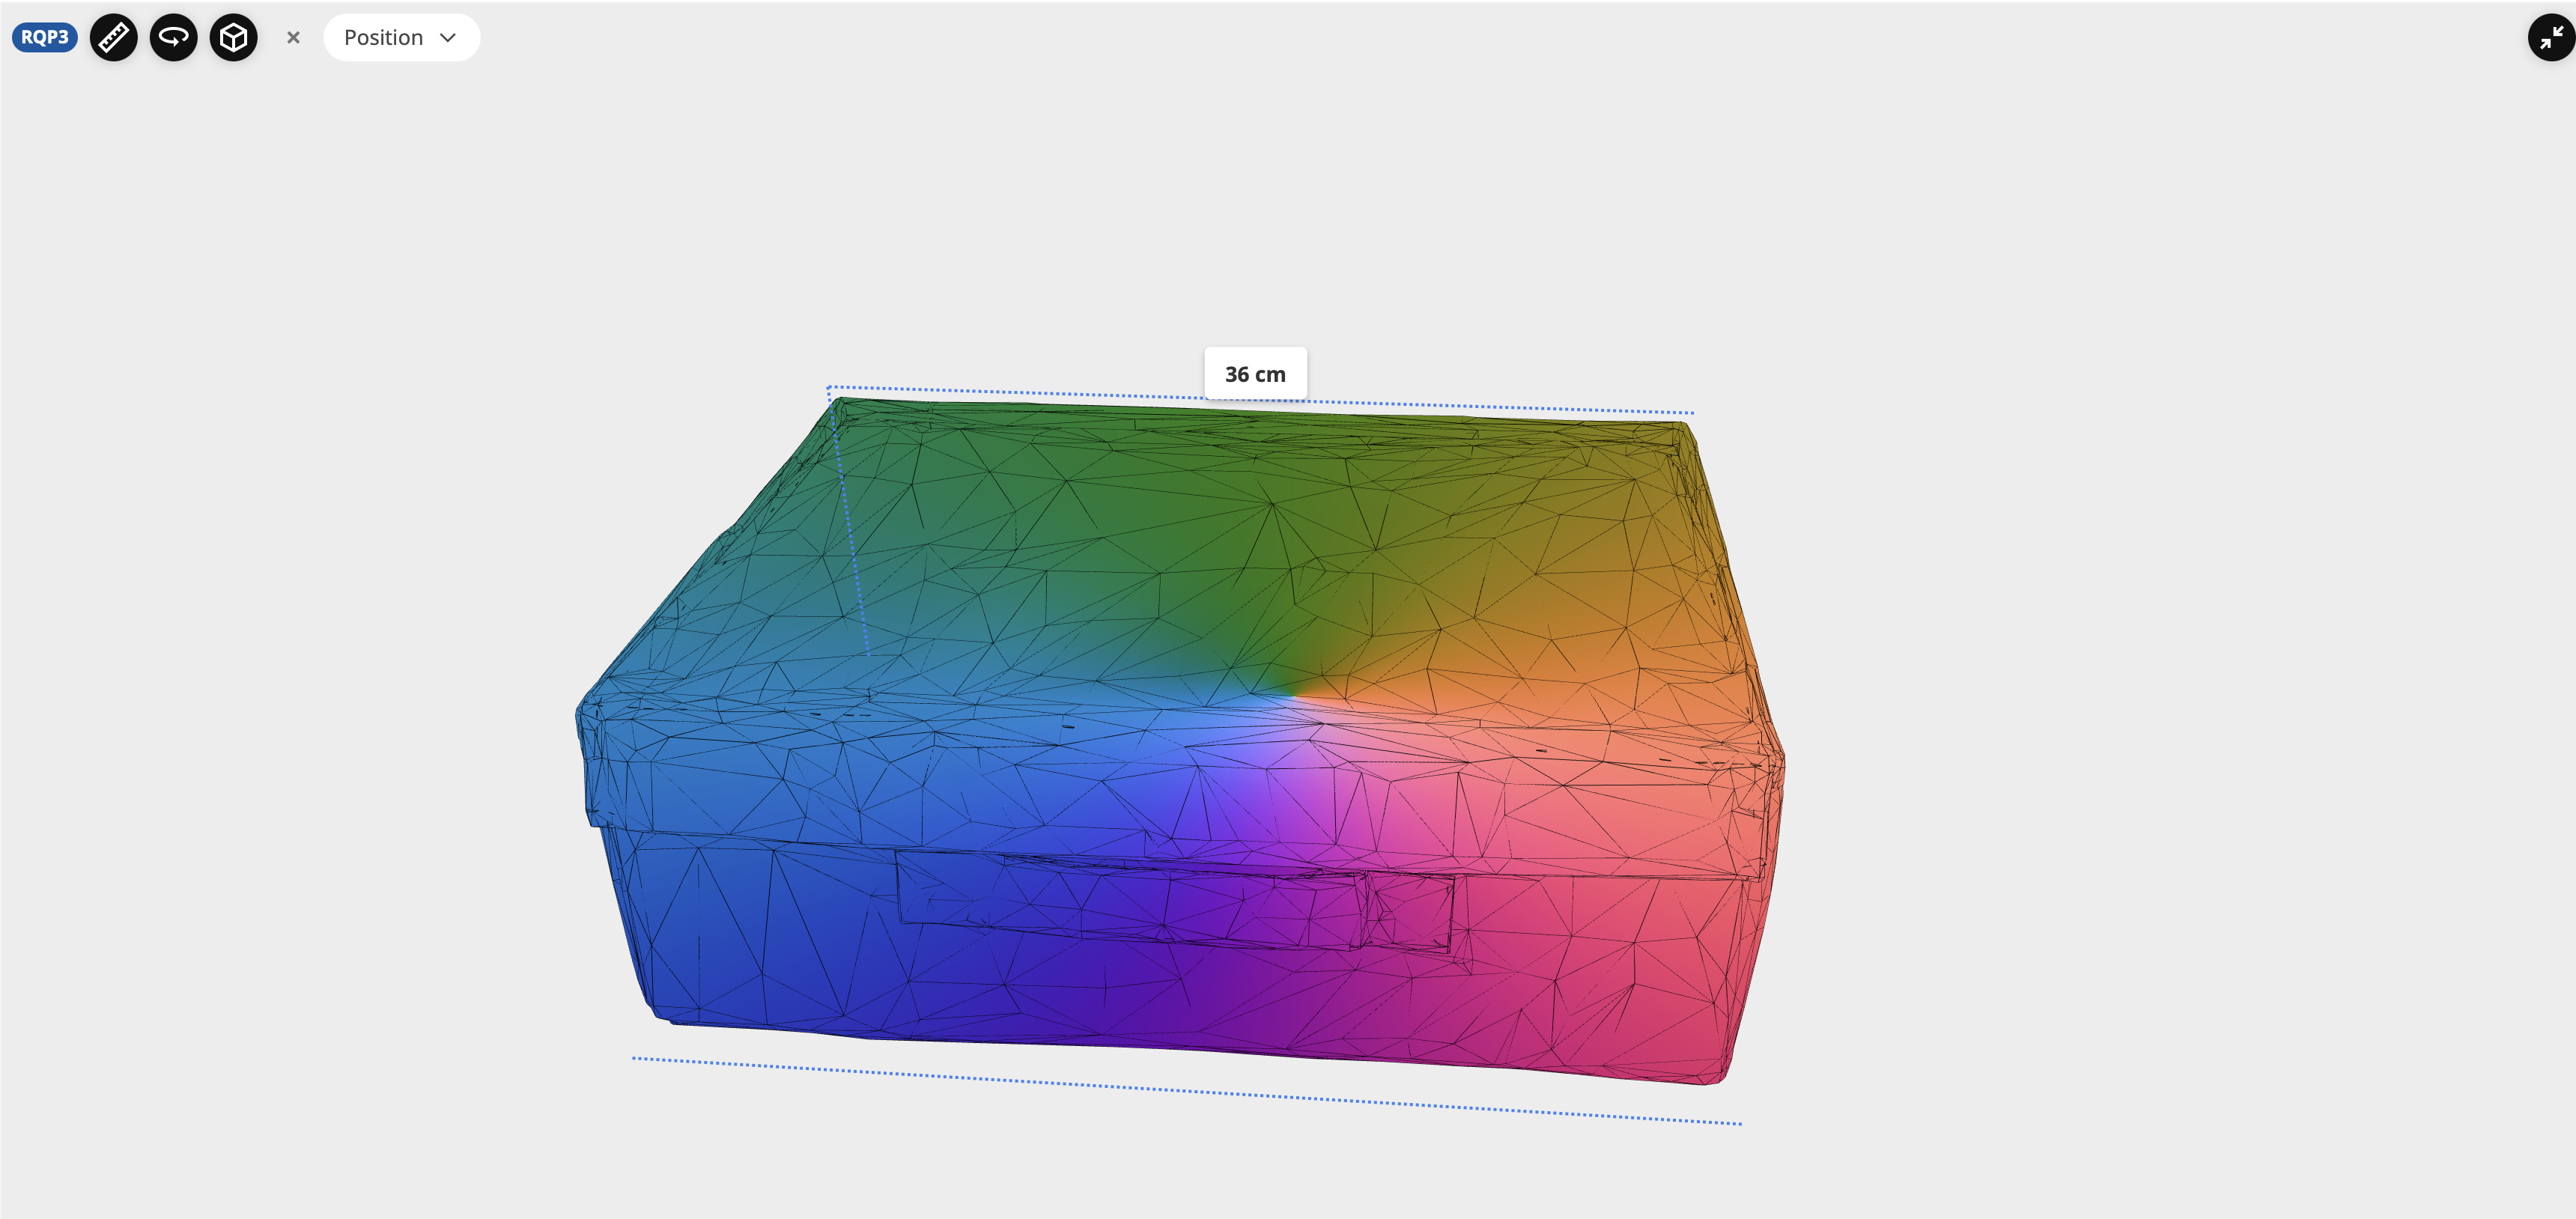Image resolution: width=2576 pixels, height=1219 pixels.
Task: Close the Position overlay with X
Action: pos(293,37)
